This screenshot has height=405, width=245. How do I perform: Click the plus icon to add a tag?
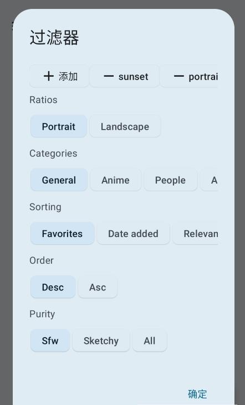click(x=48, y=76)
